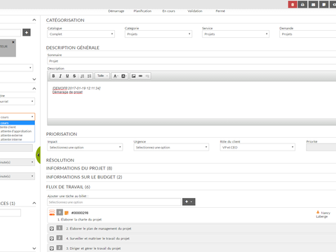336x252 pixels.
Task: Click the Démarrage workflow stage
Action: (x=116, y=11)
